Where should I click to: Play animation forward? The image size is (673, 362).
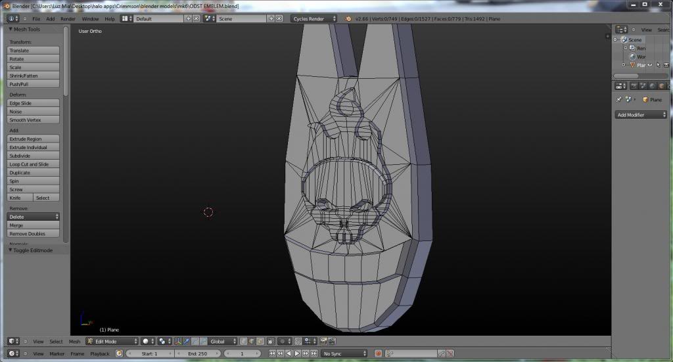click(x=297, y=353)
